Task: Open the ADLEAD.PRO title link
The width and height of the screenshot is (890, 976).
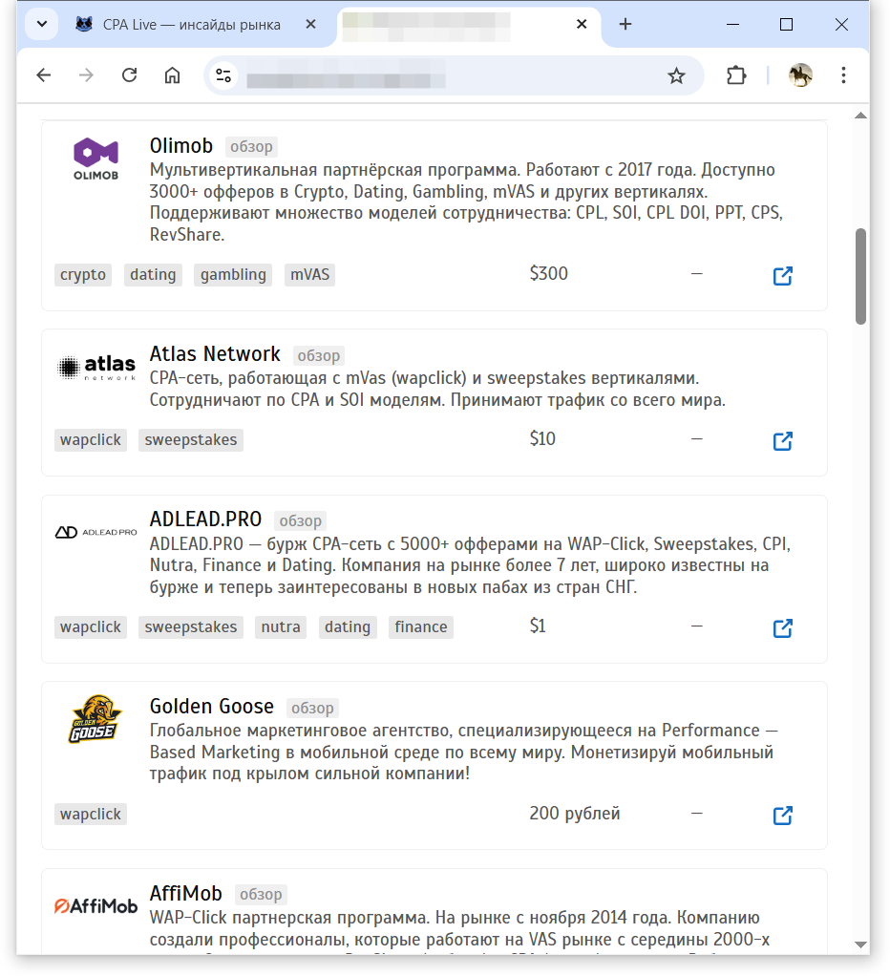Action: pos(205,520)
